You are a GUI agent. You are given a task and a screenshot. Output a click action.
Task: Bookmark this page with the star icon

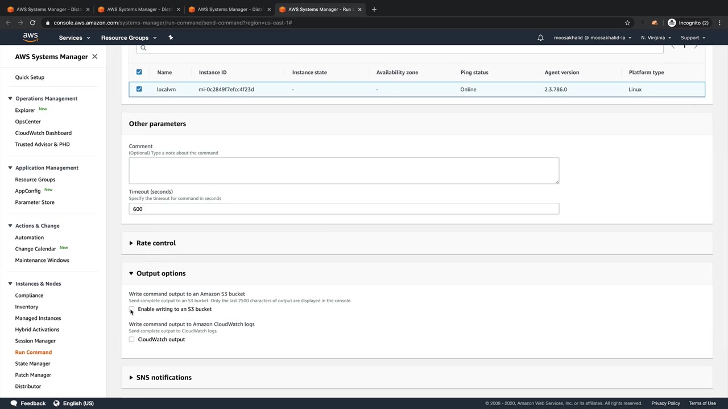click(627, 23)
